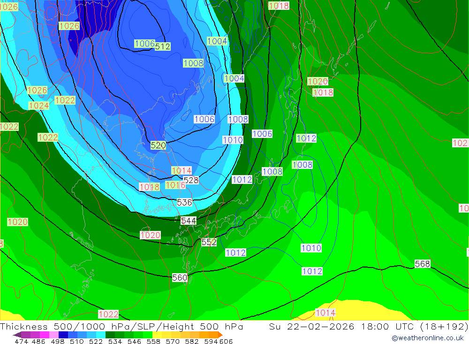The height and width of the screenshot is (344, 469).
Task: Click the 1022 label left of 1014 at bottom
Action: [x=109, y=314]
